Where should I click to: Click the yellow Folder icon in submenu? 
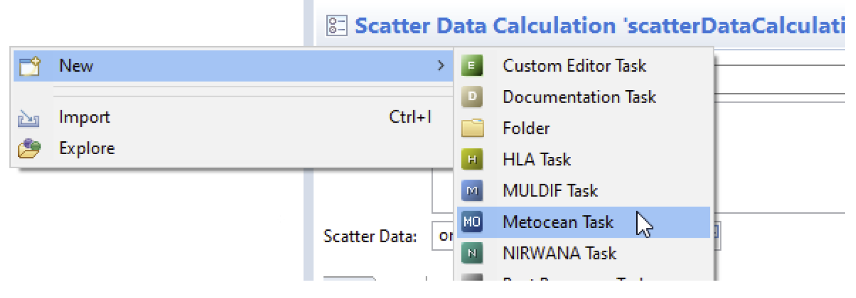pos(472,129)
